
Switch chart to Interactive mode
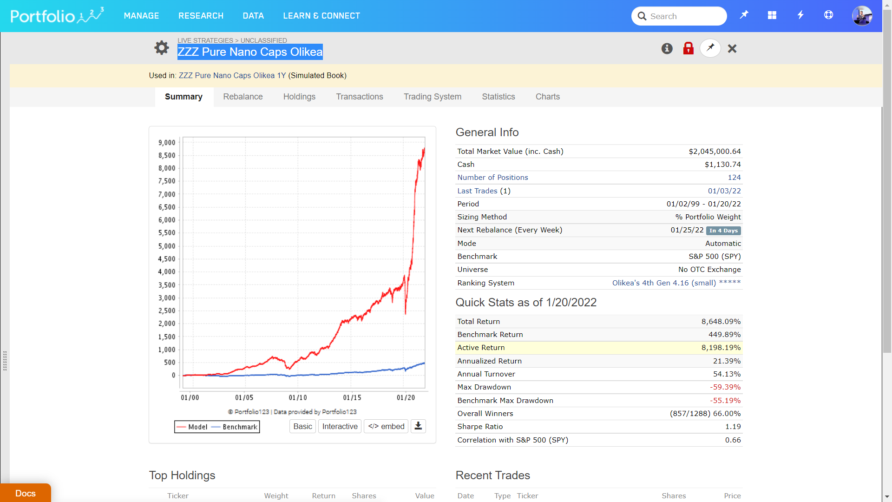tap(340, 426)
